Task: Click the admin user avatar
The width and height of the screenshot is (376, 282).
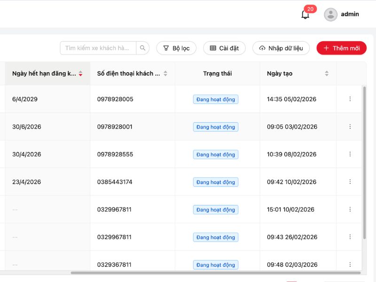Action: 330,15
